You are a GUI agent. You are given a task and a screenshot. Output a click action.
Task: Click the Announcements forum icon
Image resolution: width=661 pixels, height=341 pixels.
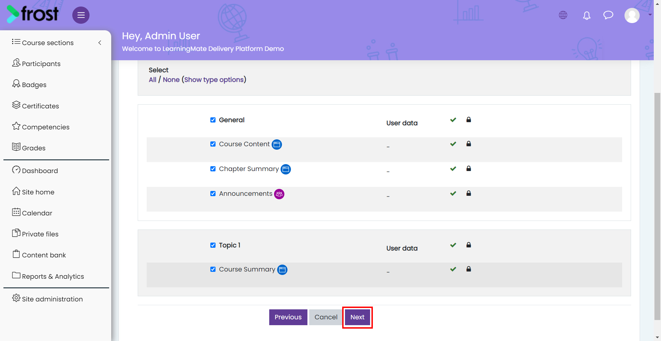click(x=279, y=194)
